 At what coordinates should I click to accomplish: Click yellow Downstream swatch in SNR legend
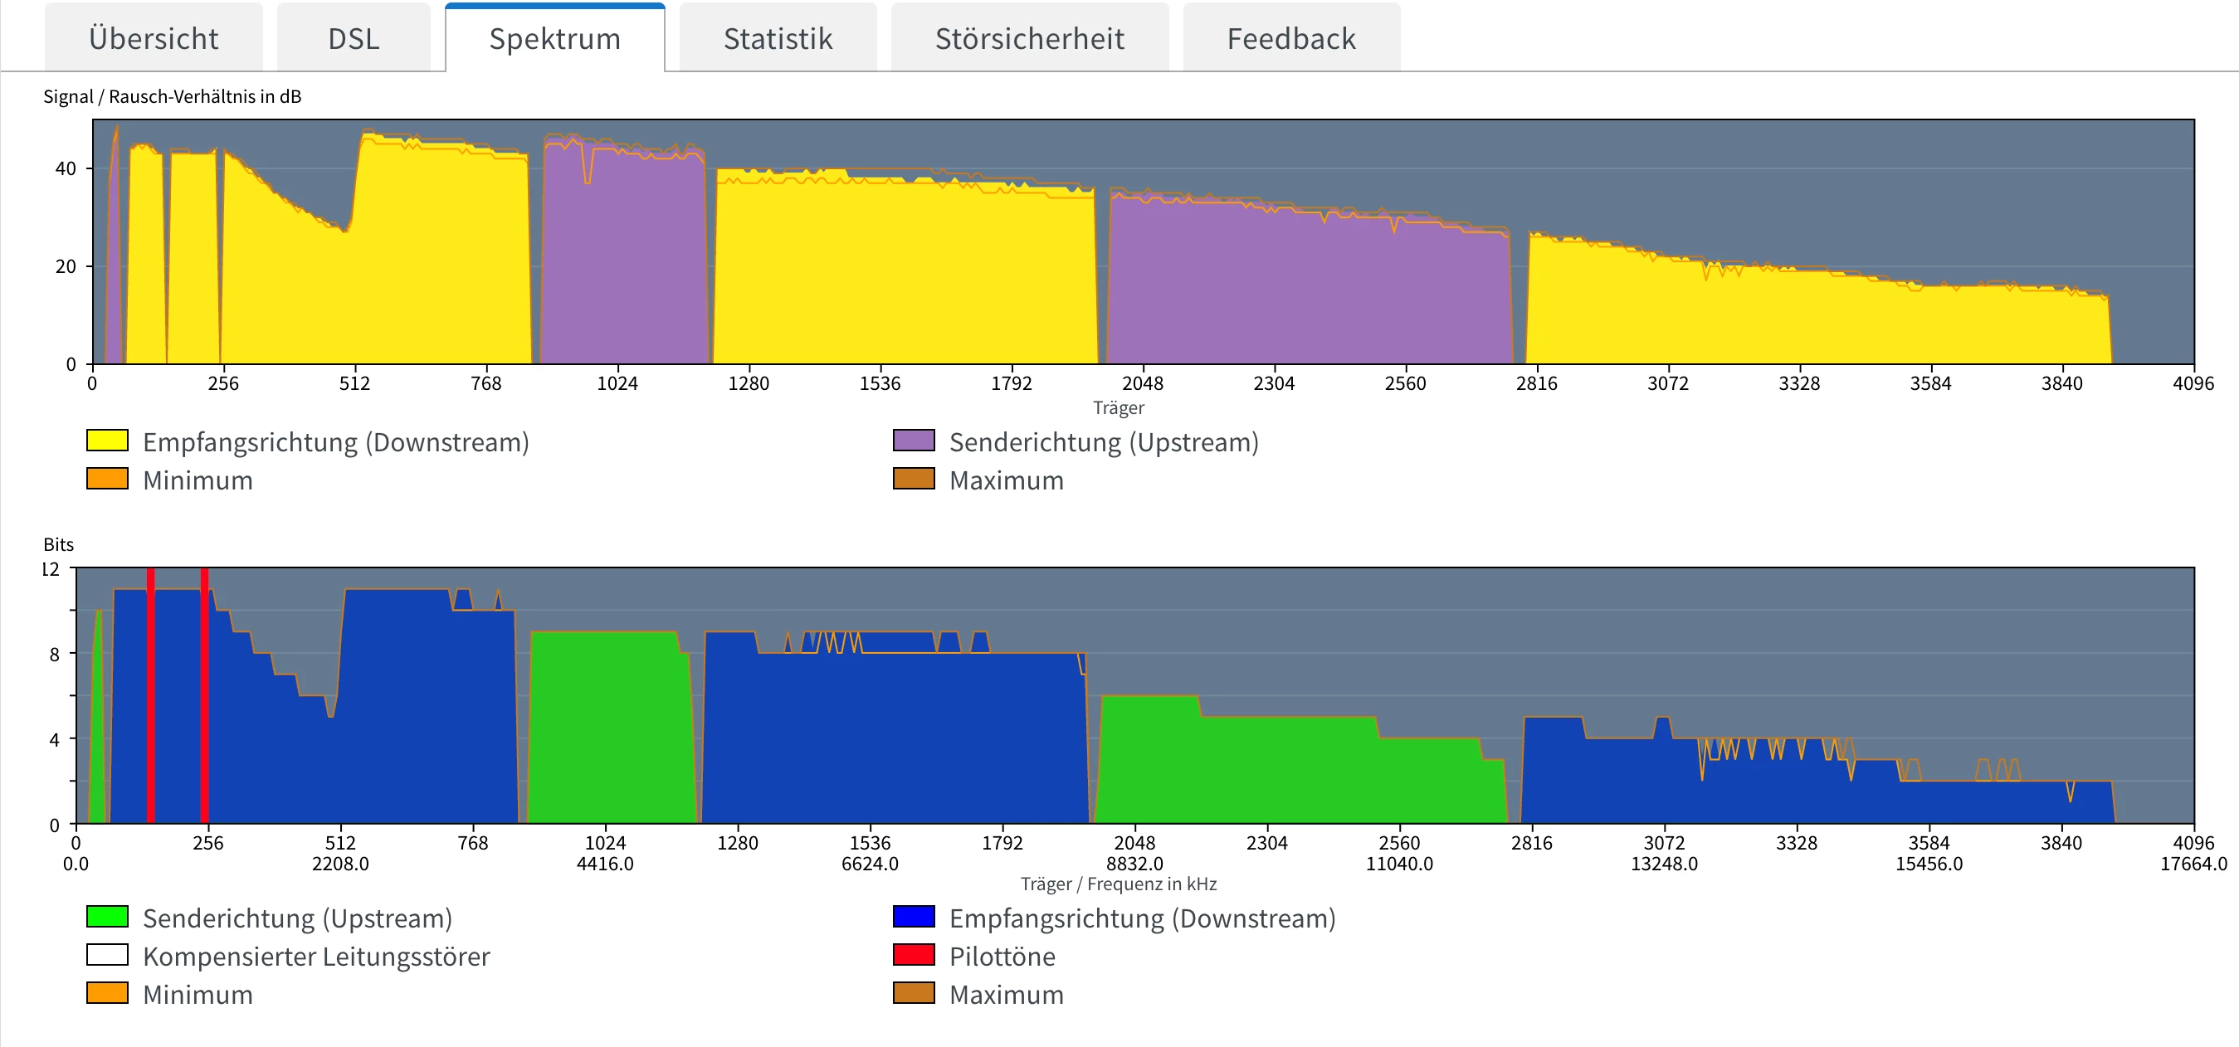coord(107,441)
